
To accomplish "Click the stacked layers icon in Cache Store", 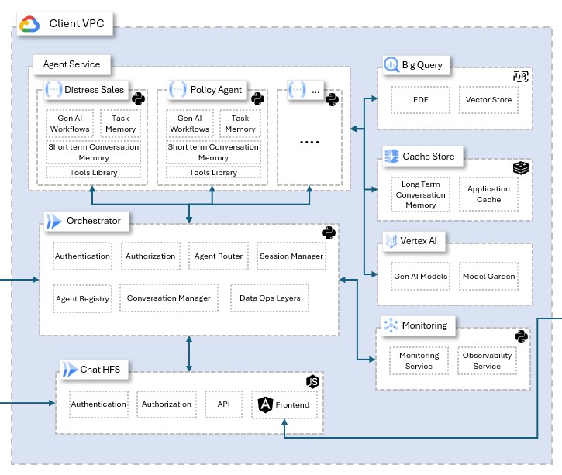I will 520,167.
